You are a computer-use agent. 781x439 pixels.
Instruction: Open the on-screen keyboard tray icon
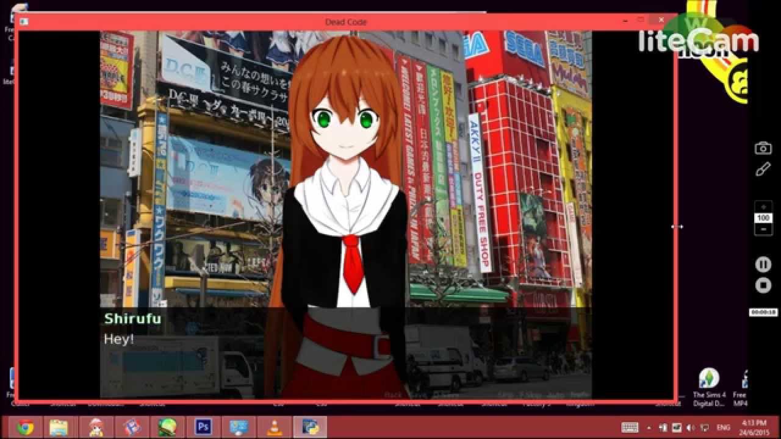[630, 427]
